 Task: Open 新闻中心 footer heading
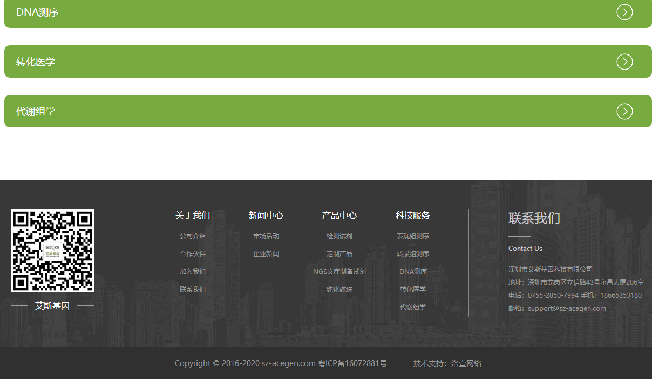[x=266, y=216]
